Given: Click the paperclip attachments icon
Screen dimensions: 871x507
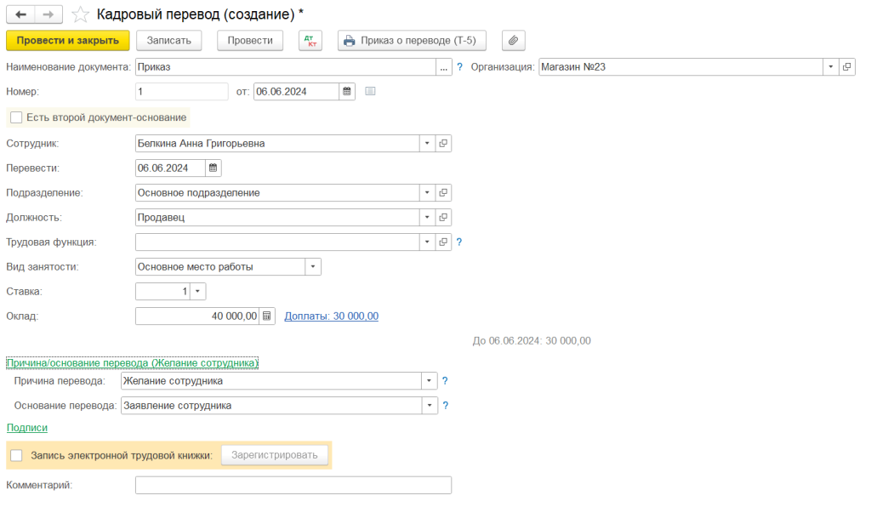Looking at the screenshot, I should tap(514, 40).
